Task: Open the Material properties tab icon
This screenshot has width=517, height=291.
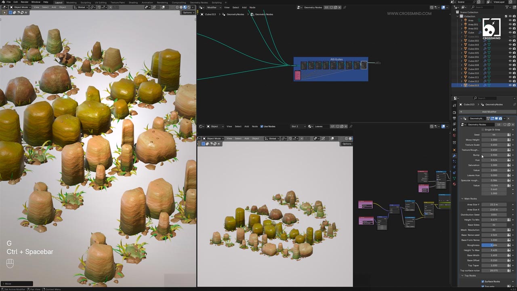Action: coord(454,184)
